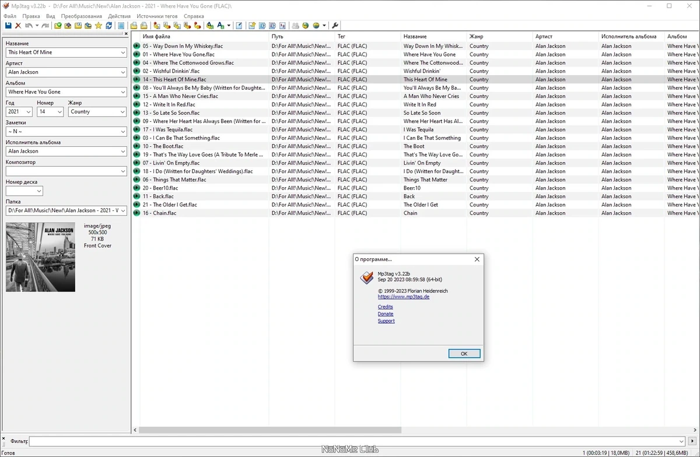Click the blue refresh arrows icon
This screenshot has height=457, width=700.
(108, 26)
